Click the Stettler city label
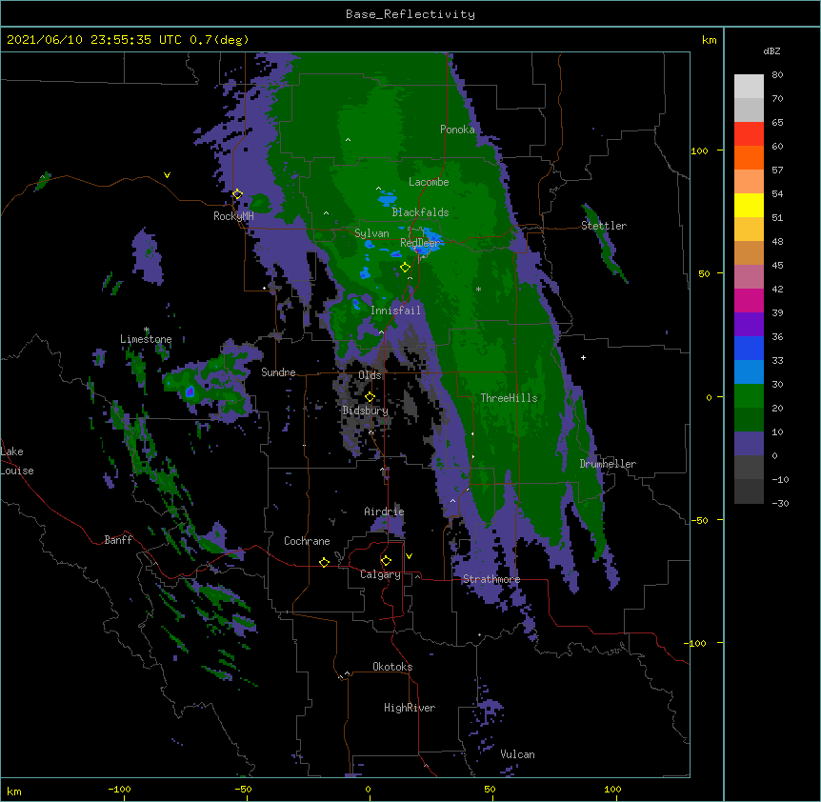This screenshot has height=802, width=821. [x=604, y=226]
